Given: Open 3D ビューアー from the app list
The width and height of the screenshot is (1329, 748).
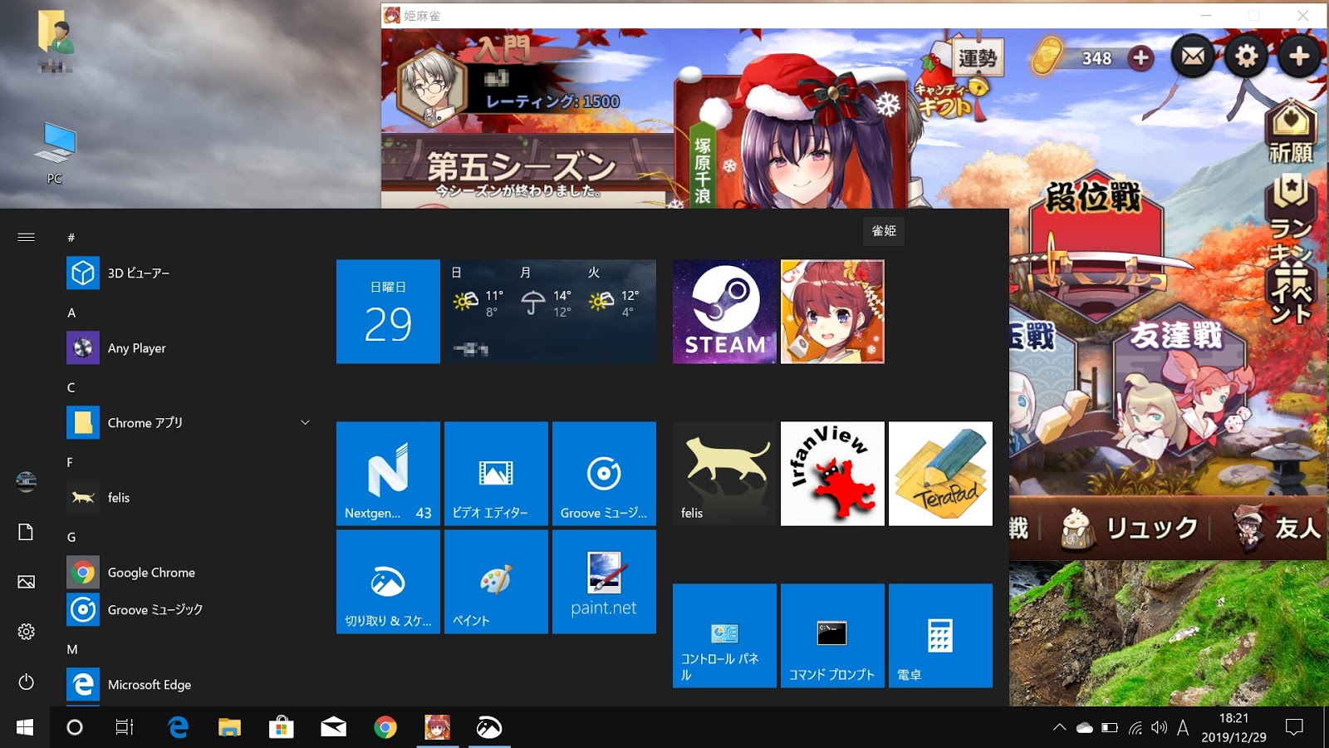Looking at the screenshot, I should (191, 273).
